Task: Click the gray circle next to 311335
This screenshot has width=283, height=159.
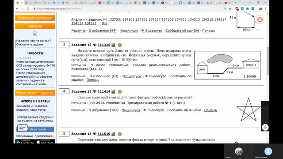Action: point(120,45)
